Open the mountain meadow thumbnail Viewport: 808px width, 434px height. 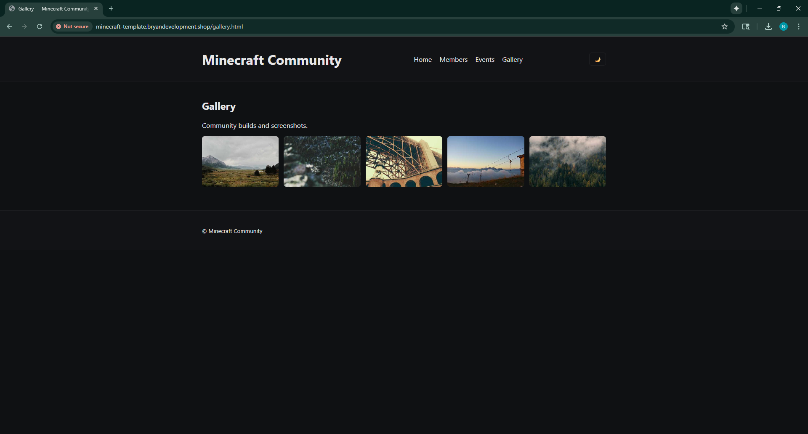point(240,161)
